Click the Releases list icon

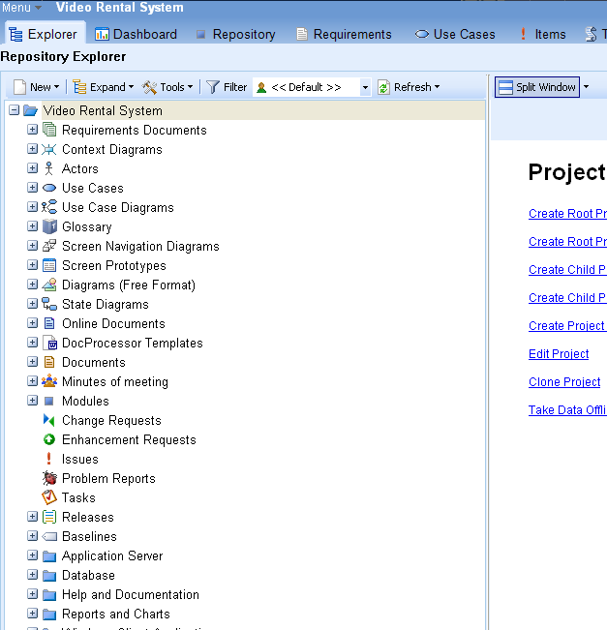click(x=49, y=517)
